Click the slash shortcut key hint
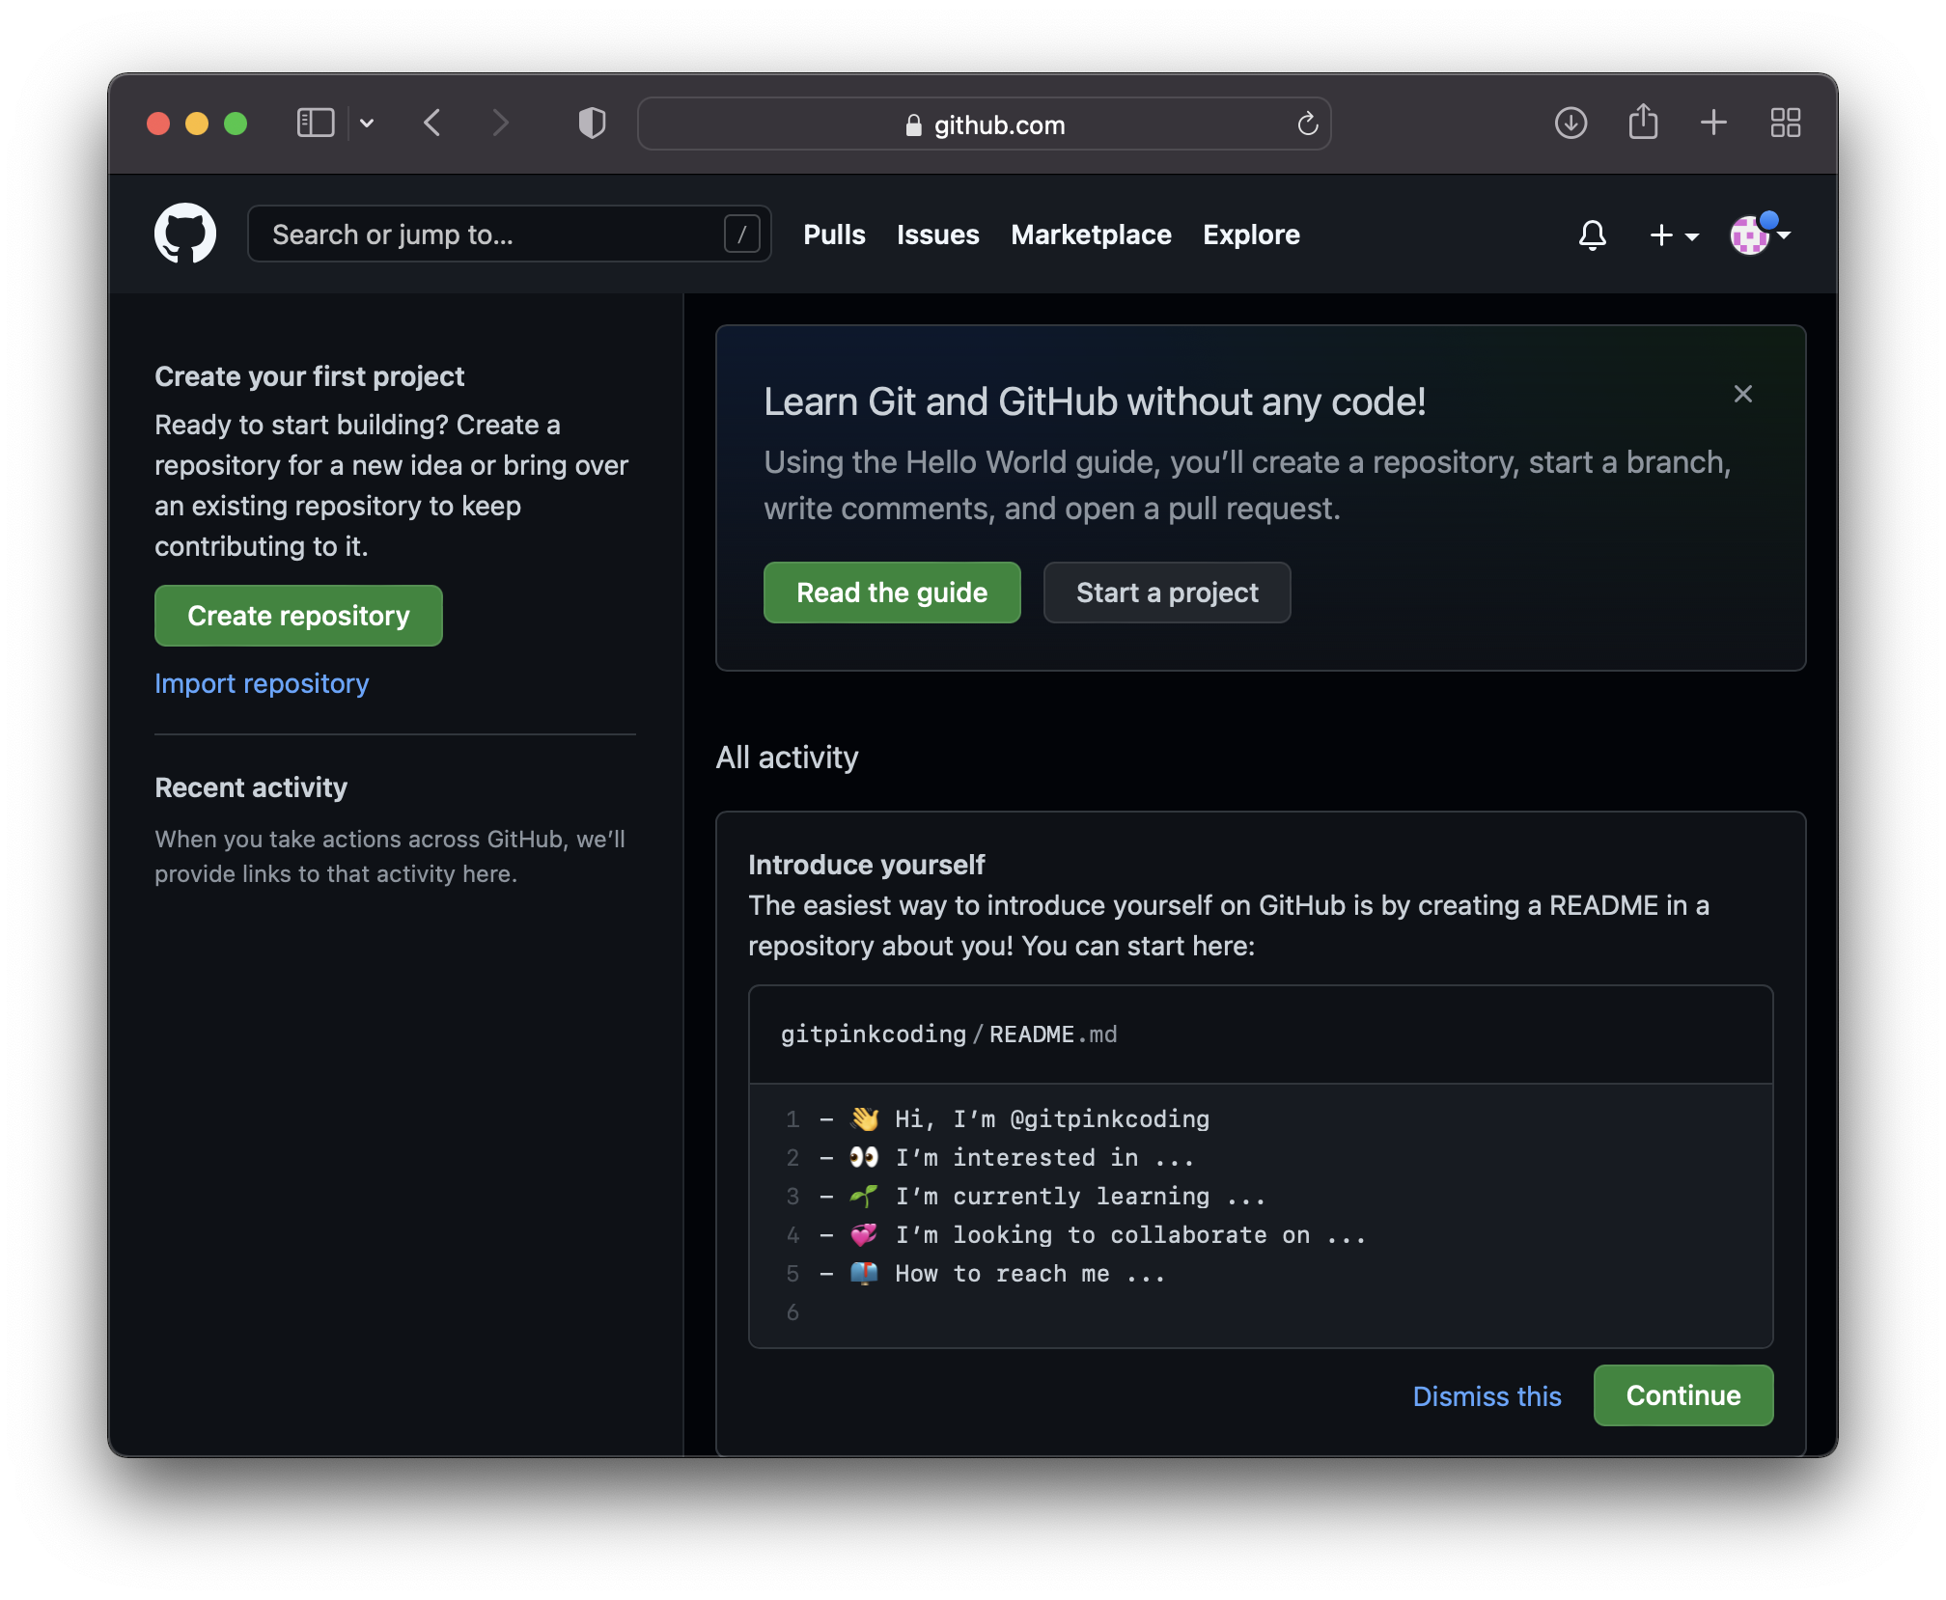The image size is (1946, 1600). [741, 234]
